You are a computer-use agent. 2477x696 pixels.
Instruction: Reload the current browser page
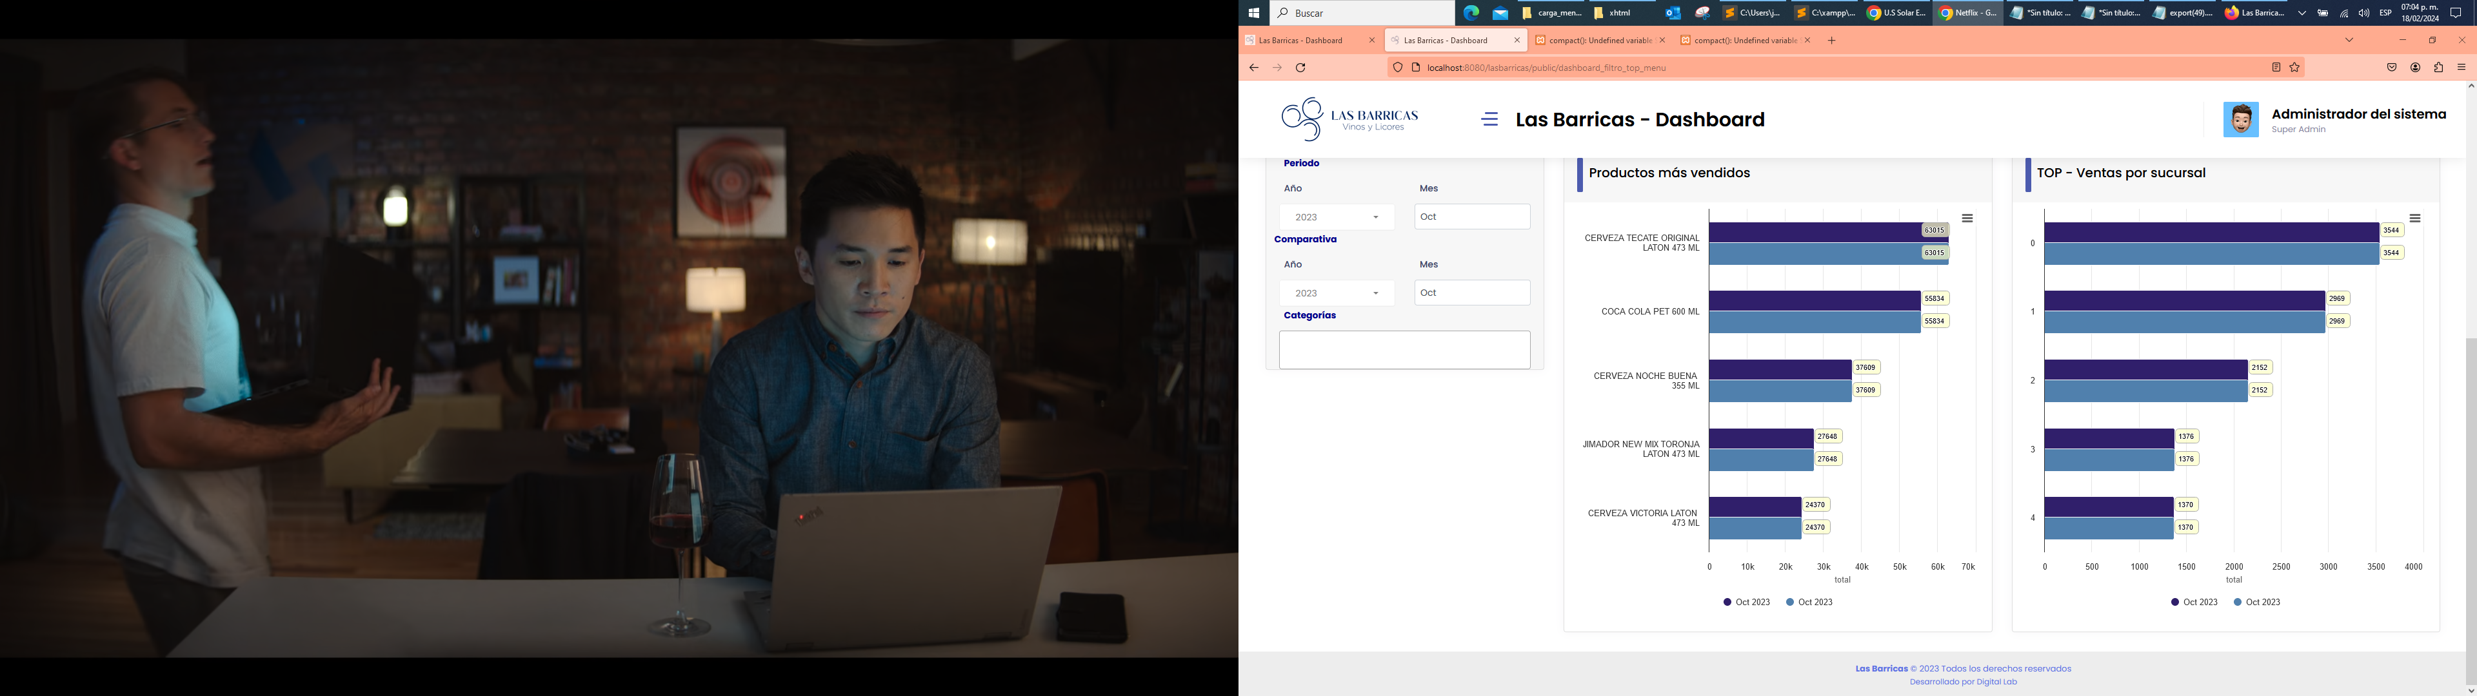click(x=1301, y=67)
